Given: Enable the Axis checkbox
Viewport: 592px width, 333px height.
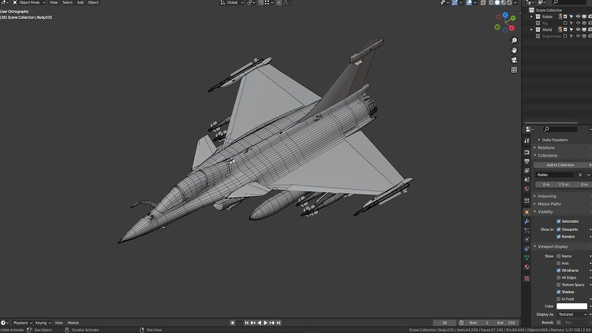Looking at the screenshot, I should (558, 263).
